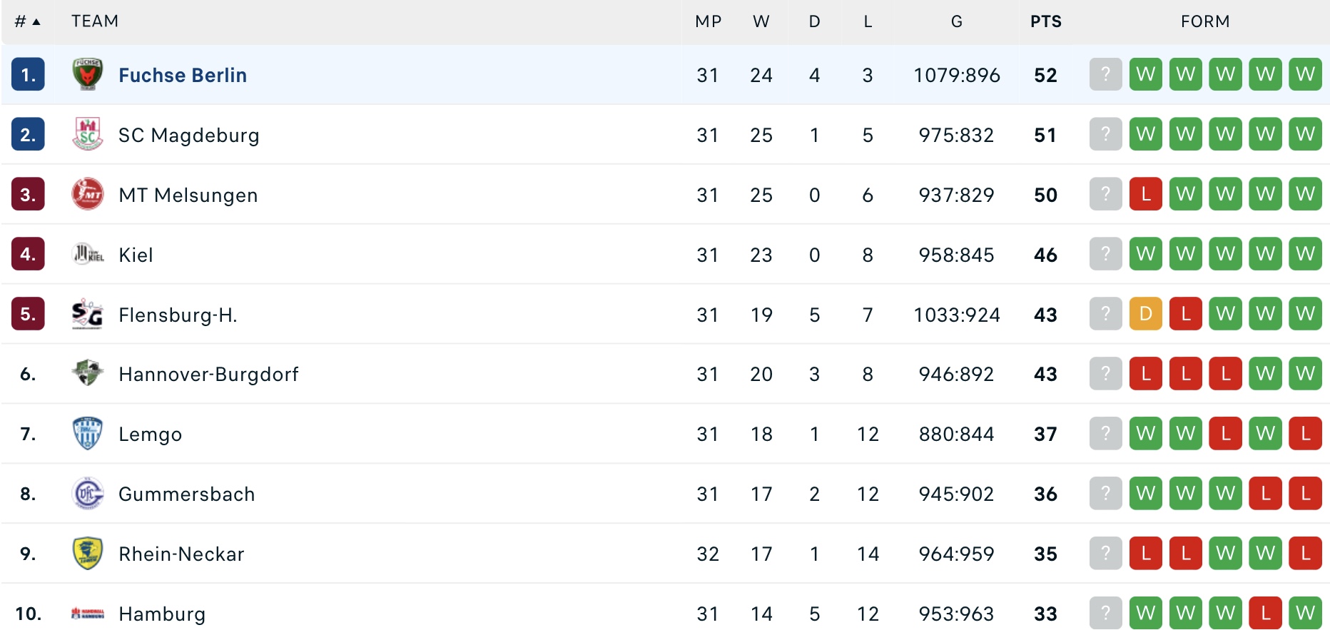This screenshot has width=1330, height=630.
Task: Select the Kiel club logo
Action: [88, 254]
